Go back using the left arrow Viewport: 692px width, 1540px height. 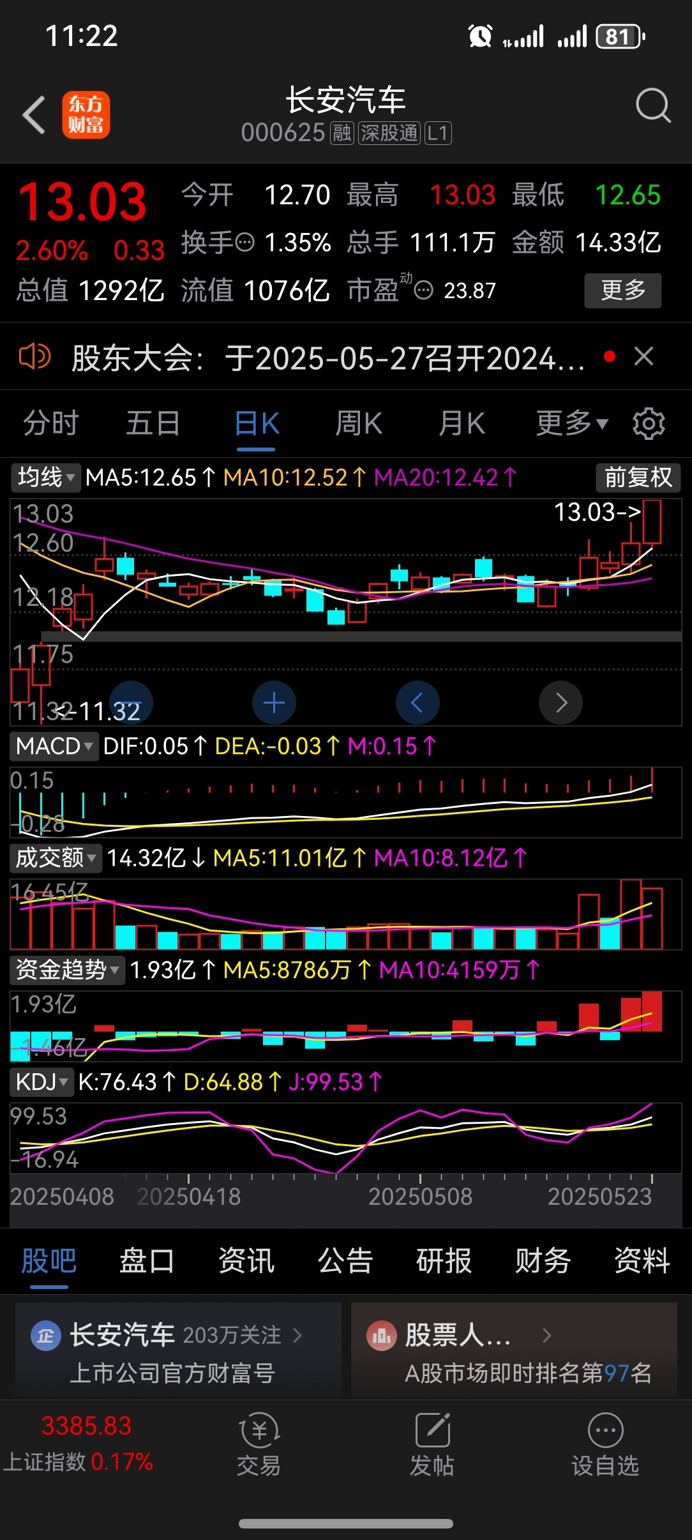(x=34, y=116)
